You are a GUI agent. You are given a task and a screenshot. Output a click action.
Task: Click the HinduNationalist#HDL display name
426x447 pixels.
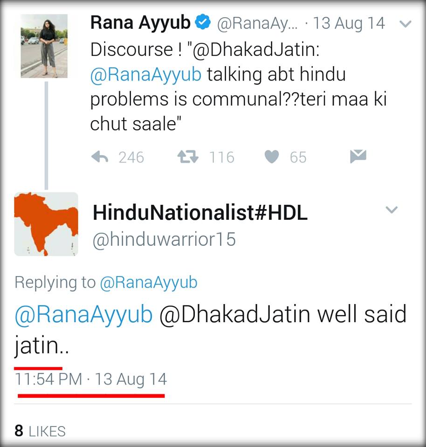click(200, 213)
